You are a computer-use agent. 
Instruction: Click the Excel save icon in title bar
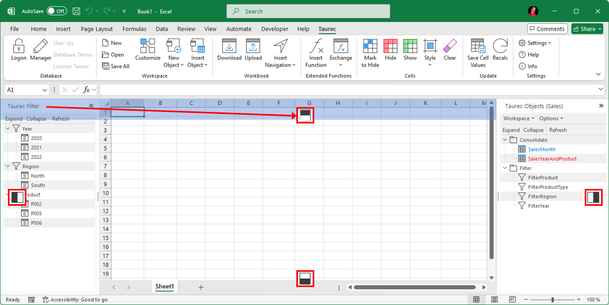(77, 11)
